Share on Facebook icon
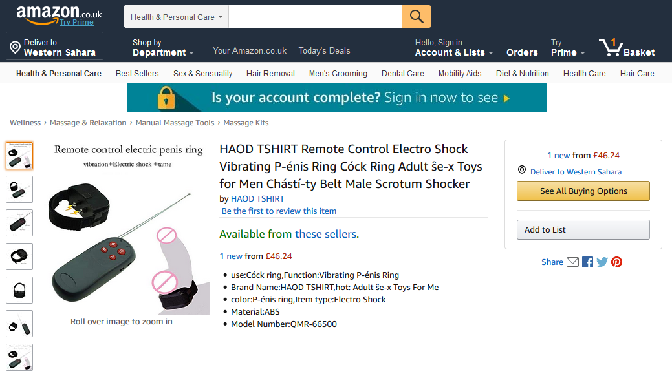The width and height of the screenshot is (672, 387). click(x=587, y=262)
